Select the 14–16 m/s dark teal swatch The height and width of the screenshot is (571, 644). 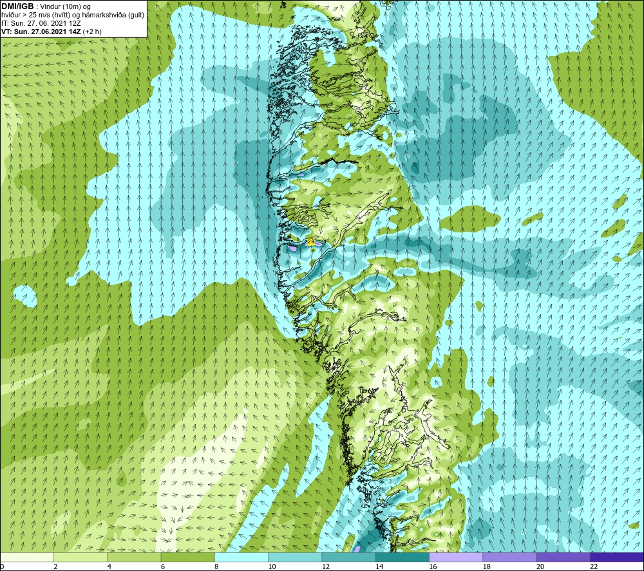coord(402,557)
